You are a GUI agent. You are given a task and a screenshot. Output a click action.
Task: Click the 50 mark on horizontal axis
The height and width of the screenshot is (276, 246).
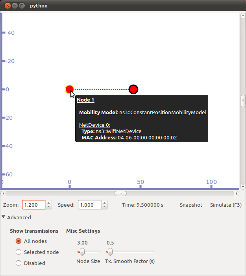tap(141, 182)
